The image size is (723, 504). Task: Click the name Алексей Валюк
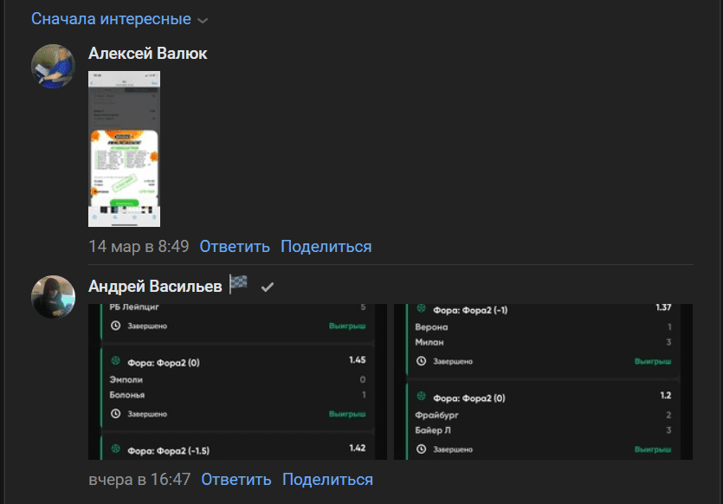click(148, 53)
